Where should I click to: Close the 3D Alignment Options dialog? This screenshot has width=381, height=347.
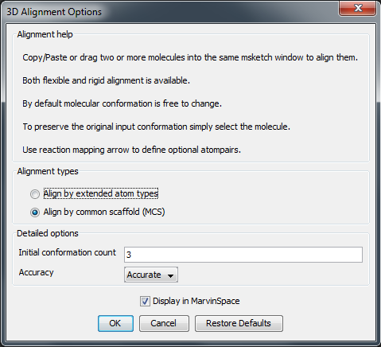click(x=358, y=8)
